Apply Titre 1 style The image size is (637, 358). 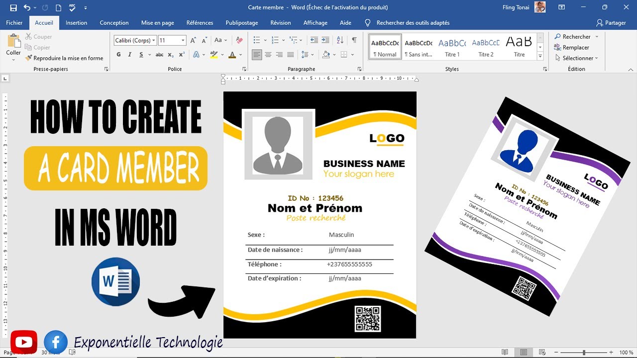click(452, 47)
